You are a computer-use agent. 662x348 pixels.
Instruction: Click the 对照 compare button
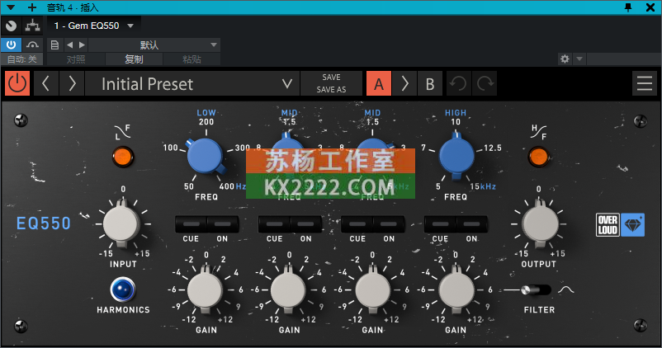click(76, 59)
